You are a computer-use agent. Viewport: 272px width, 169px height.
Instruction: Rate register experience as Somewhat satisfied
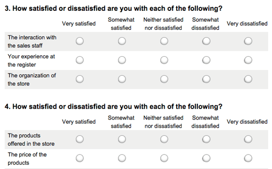click(x=122, y=60)
